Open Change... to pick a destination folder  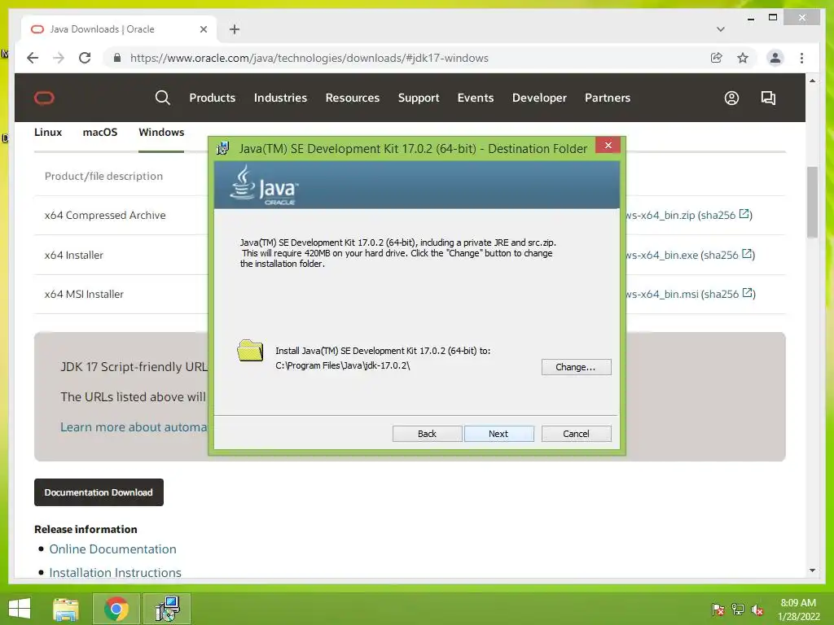point(576,367)
